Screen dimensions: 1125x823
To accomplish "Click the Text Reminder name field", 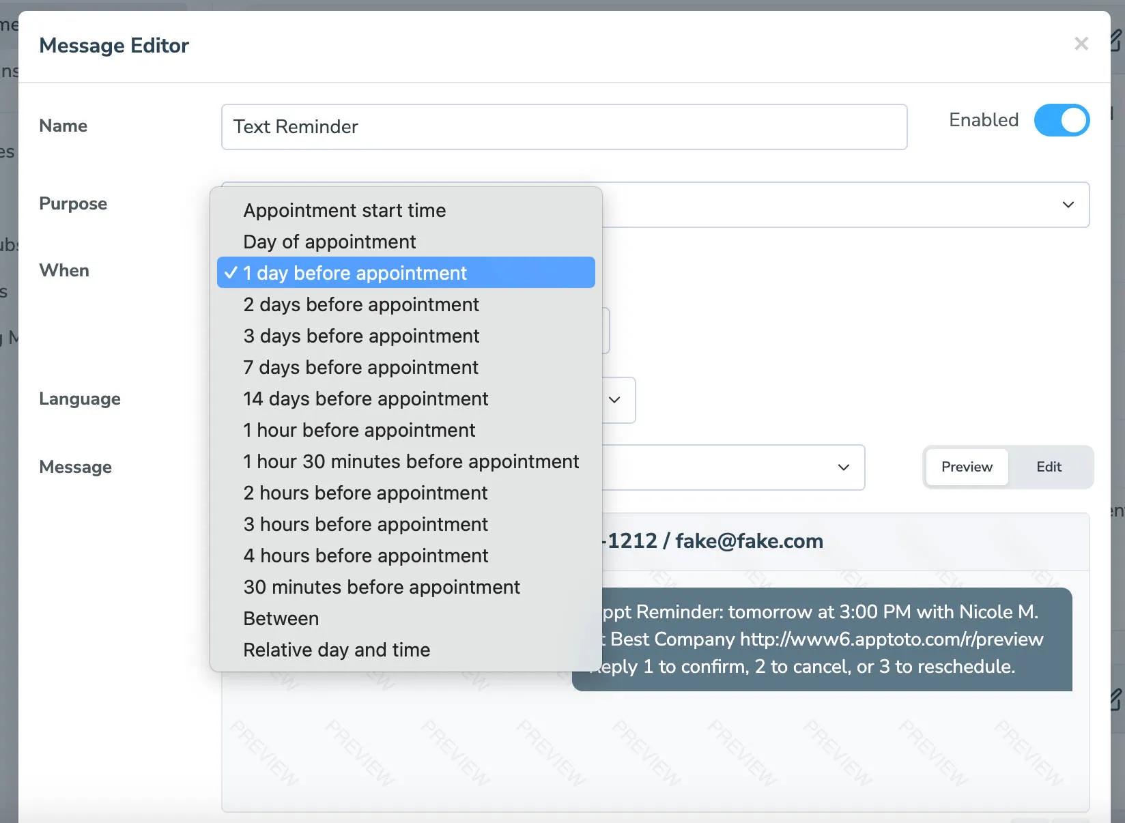I will coord(564,127).
